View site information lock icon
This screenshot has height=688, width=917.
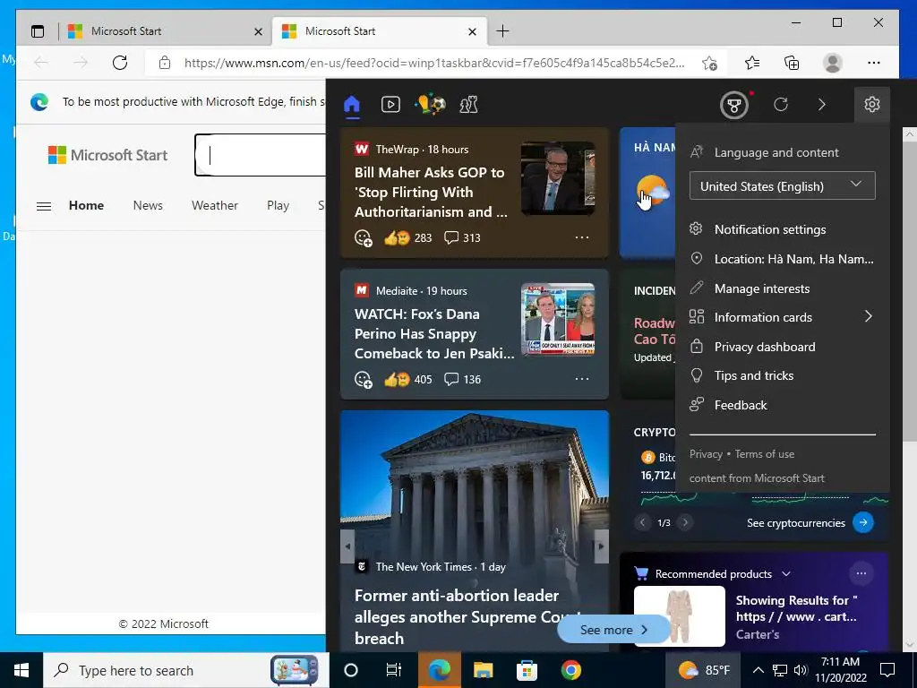[x=165, y=63]
